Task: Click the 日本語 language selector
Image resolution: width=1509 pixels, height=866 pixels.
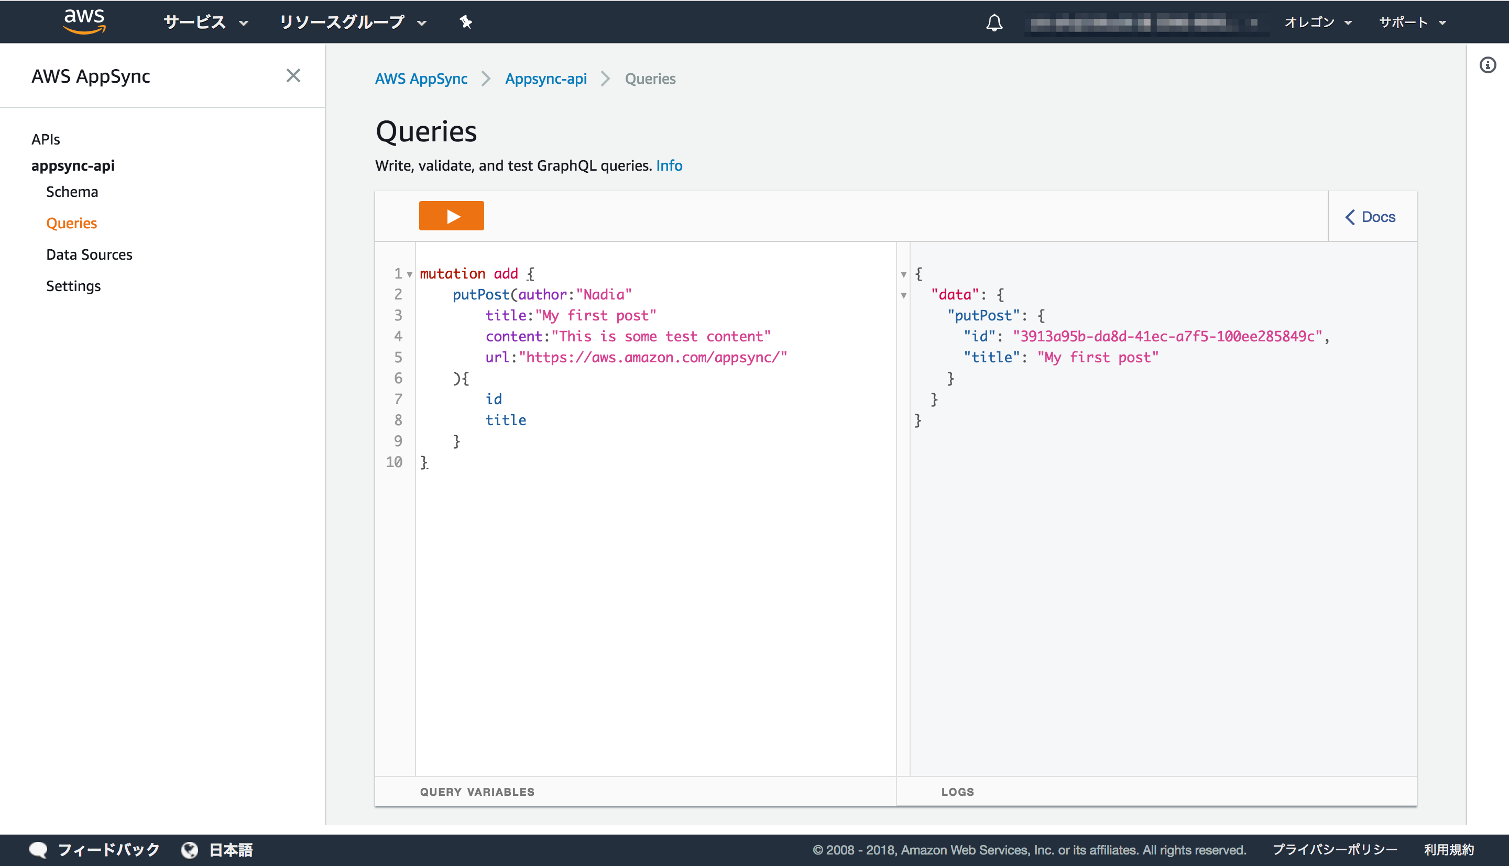Action: point(231,850)
